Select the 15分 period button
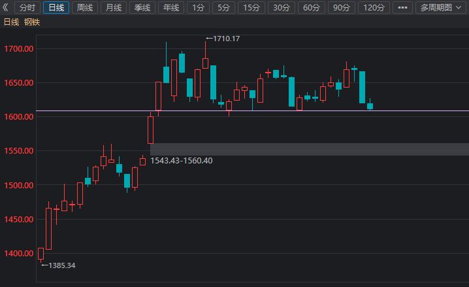The height and width of the screenshot is (287, 469). [x=251, y=7]
